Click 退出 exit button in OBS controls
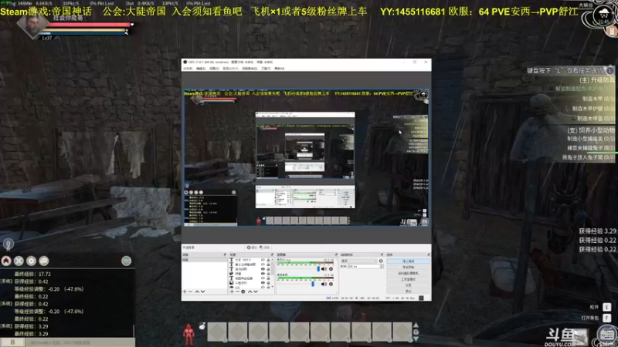The image size is (618, 347). [409, 291]
